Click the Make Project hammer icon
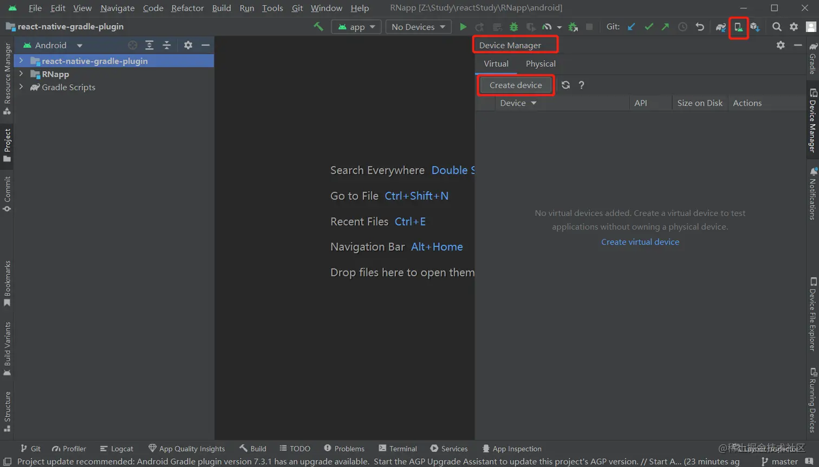 click(x=318, y=27)
